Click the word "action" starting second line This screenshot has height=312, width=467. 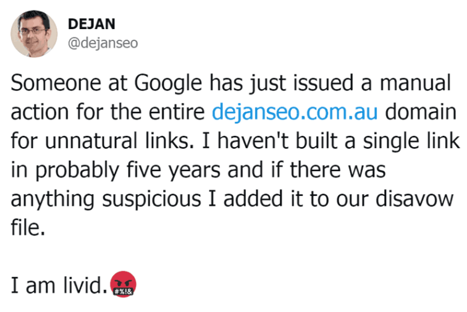pyautogui.click(x=38, y=113)
